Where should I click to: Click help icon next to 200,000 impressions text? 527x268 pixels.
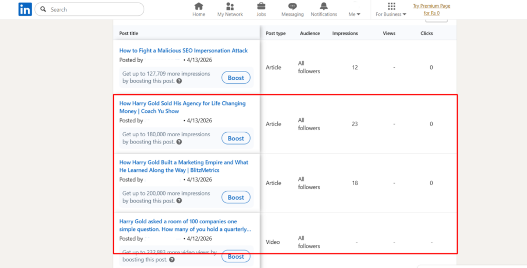(x=180, y=201)
